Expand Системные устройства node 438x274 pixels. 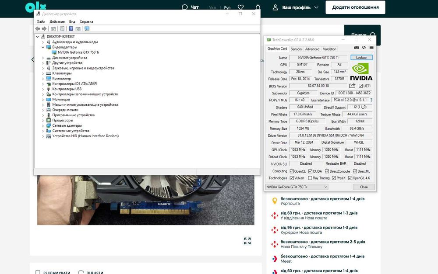click(43, 131)
